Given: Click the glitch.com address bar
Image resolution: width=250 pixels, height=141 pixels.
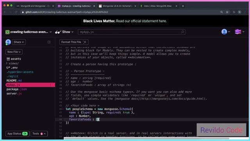Looking at the screenshot, I should [x=120, y=12].
